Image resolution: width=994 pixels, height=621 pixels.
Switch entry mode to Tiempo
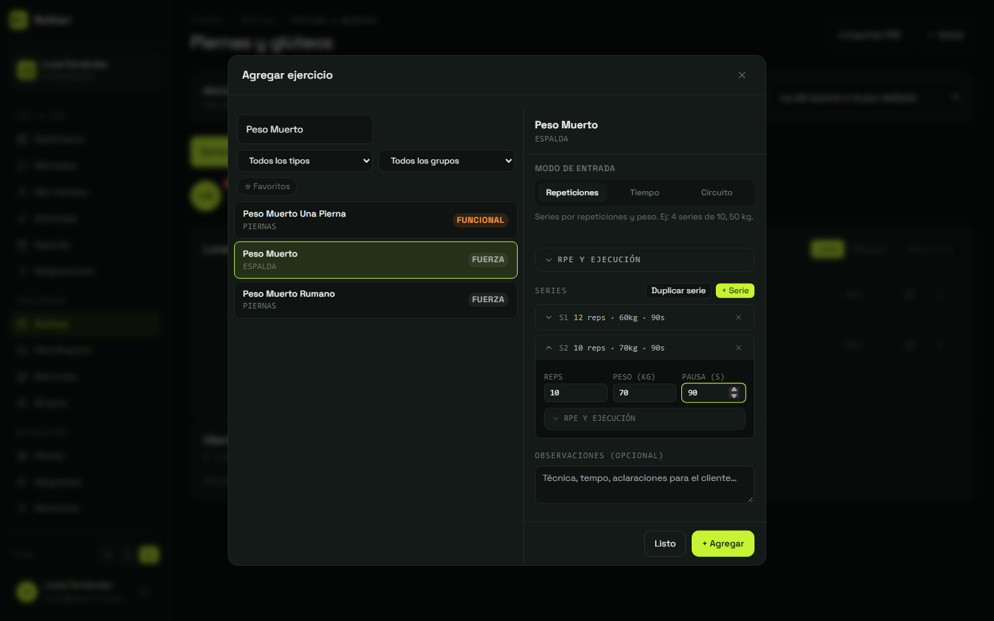click(645, 193)
